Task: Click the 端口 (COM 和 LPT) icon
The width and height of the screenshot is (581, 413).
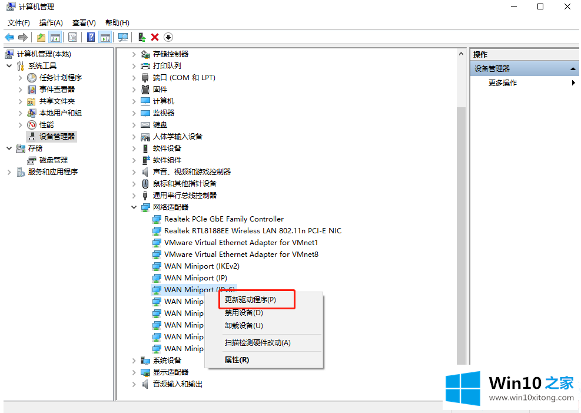Action: click(145, 78)
